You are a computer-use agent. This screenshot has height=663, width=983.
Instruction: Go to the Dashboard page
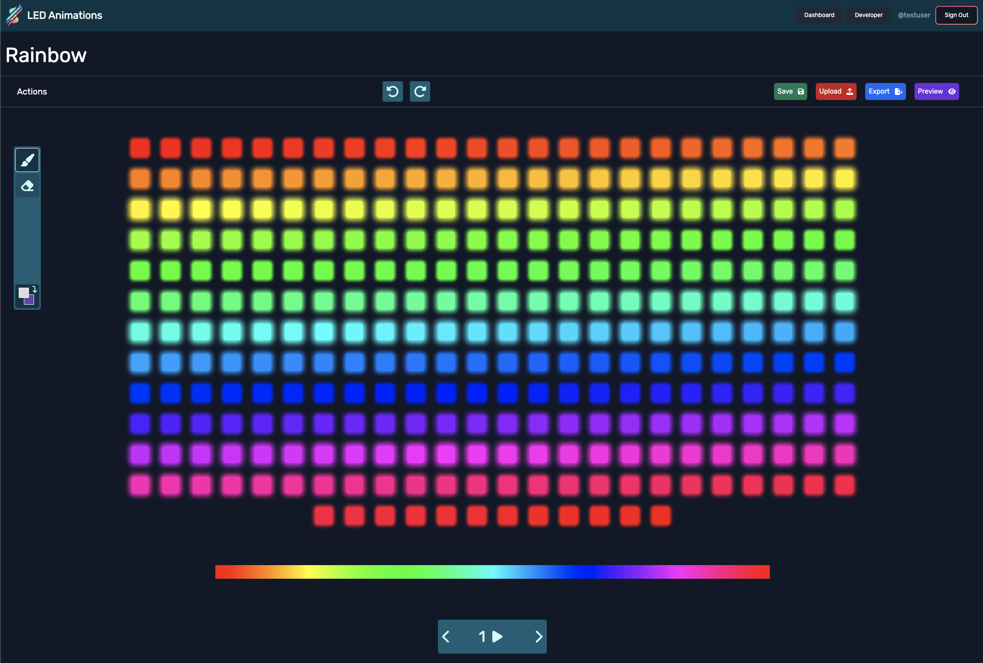(x=819, y=15)
